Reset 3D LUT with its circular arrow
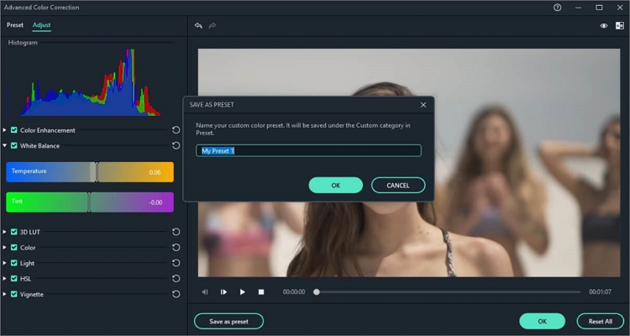The image size is (630, 336). (176, 232)
